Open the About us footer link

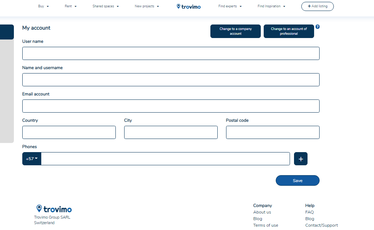(262, 212)
